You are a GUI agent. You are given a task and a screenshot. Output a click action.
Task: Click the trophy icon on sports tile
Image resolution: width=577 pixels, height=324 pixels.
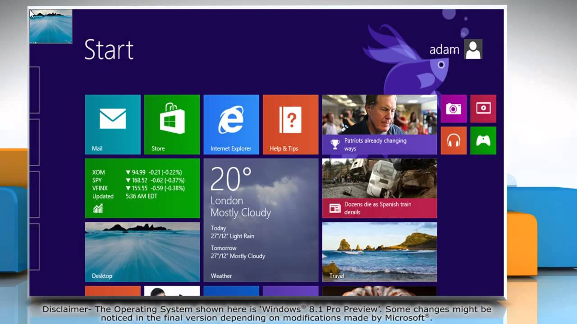pos(335,144)
